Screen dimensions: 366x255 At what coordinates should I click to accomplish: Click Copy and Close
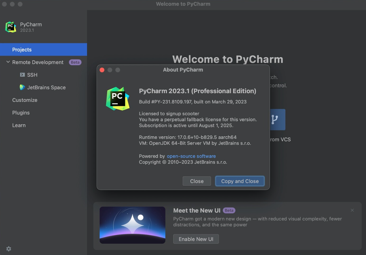[x=240, y=181]
